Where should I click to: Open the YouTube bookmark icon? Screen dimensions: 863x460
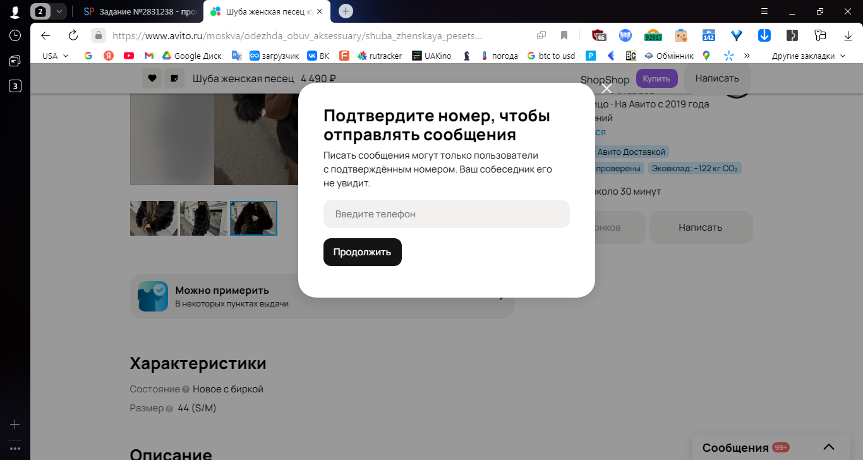129,56
